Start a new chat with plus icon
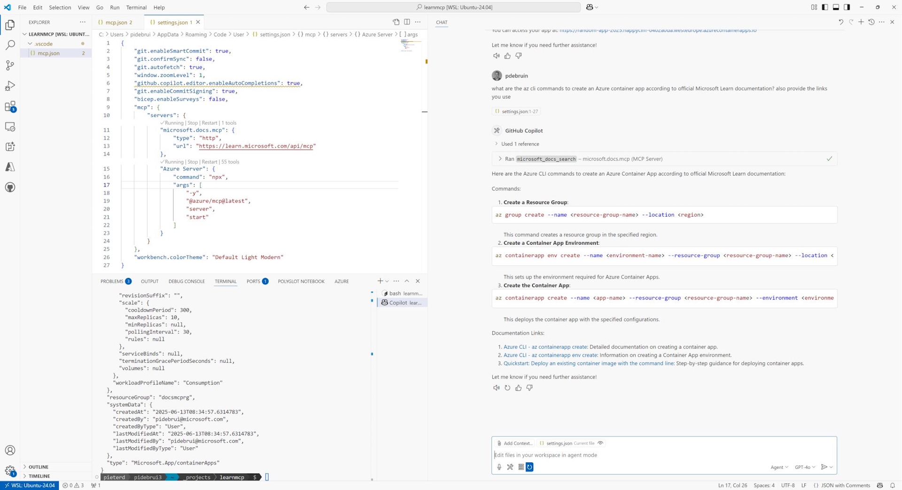The width and height of the screenshot is (902, 490). (861, 22)
